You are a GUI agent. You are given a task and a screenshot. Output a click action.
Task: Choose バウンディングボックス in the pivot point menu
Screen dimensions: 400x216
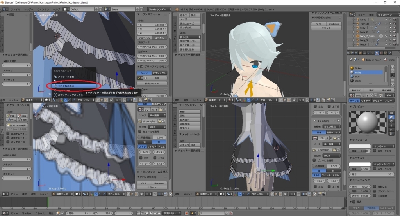74,95
